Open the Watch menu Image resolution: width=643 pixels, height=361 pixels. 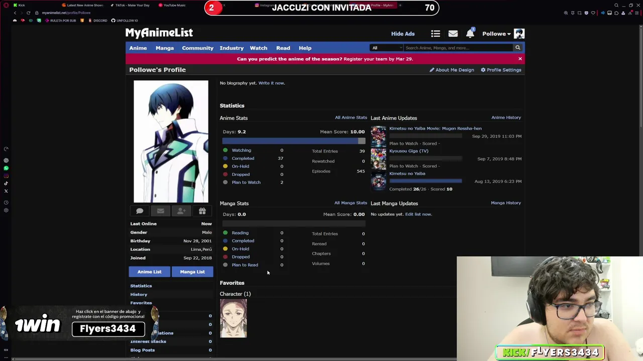[259, 48]
